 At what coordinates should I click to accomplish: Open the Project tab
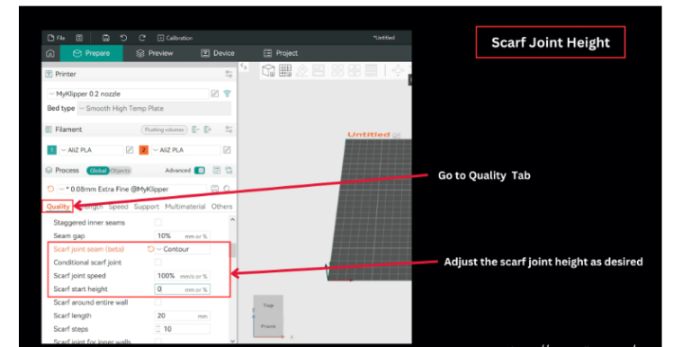pyautogui.click(x=281, y=53)
